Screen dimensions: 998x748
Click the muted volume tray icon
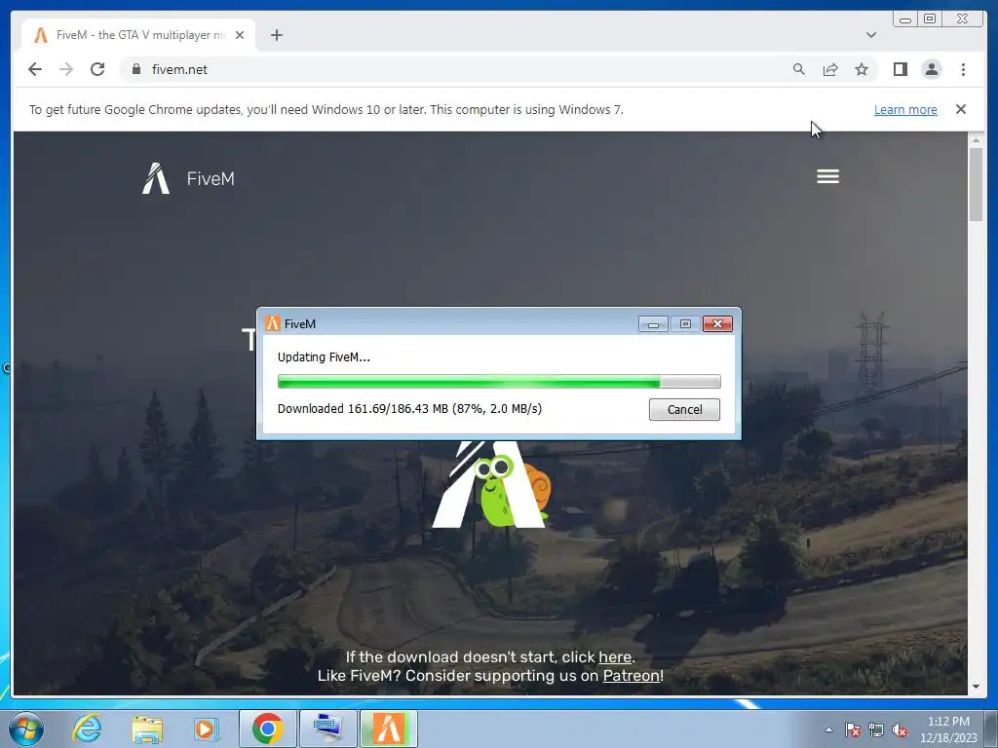point(900,729)
